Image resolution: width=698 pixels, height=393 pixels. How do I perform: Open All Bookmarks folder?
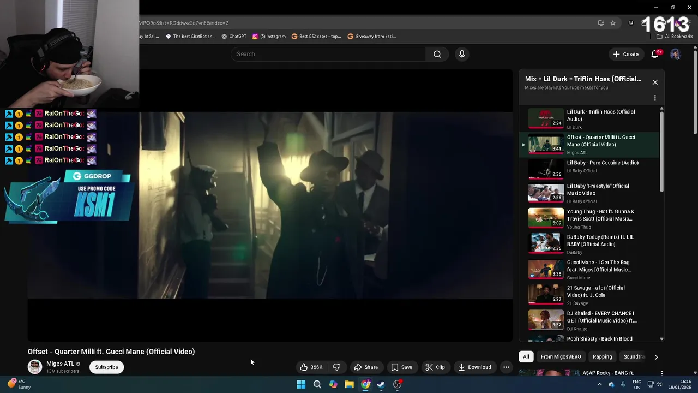click(x=675, y=37)
